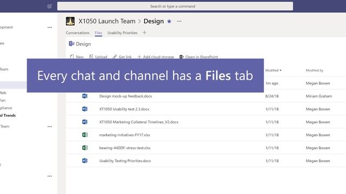Click Excel icon for marketing-initiatives-FY17
This screenshot has height=194, width=346.
pos(85,135)
